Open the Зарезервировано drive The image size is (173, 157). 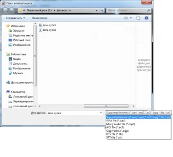click(21, 102)
